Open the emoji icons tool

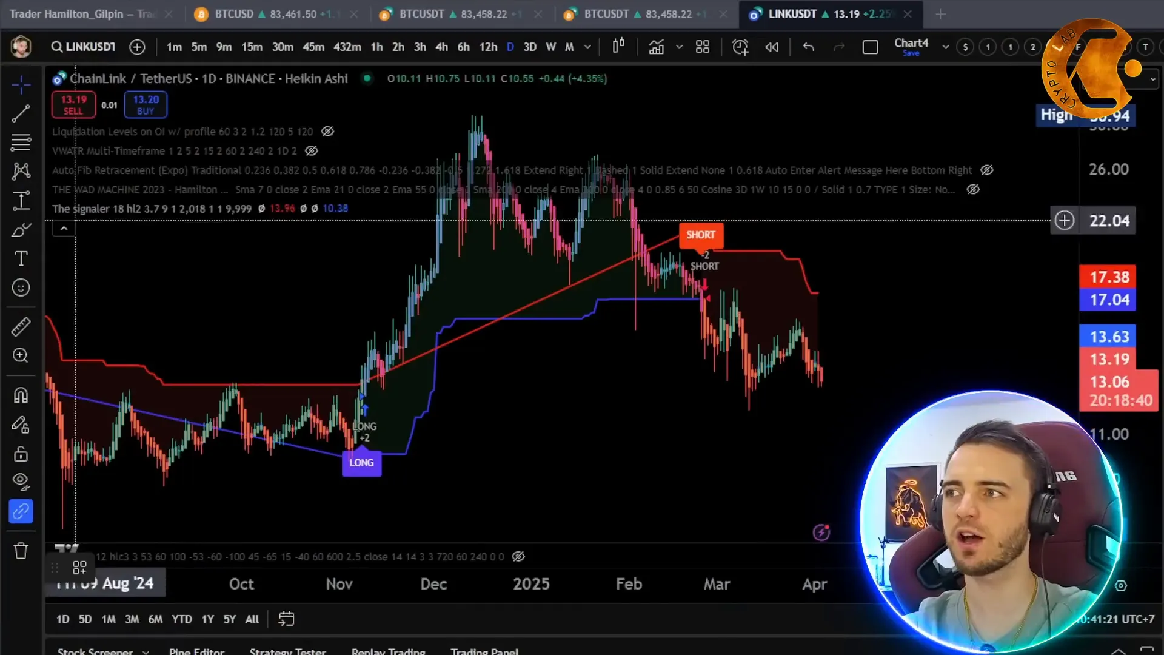tap(21, 288)
